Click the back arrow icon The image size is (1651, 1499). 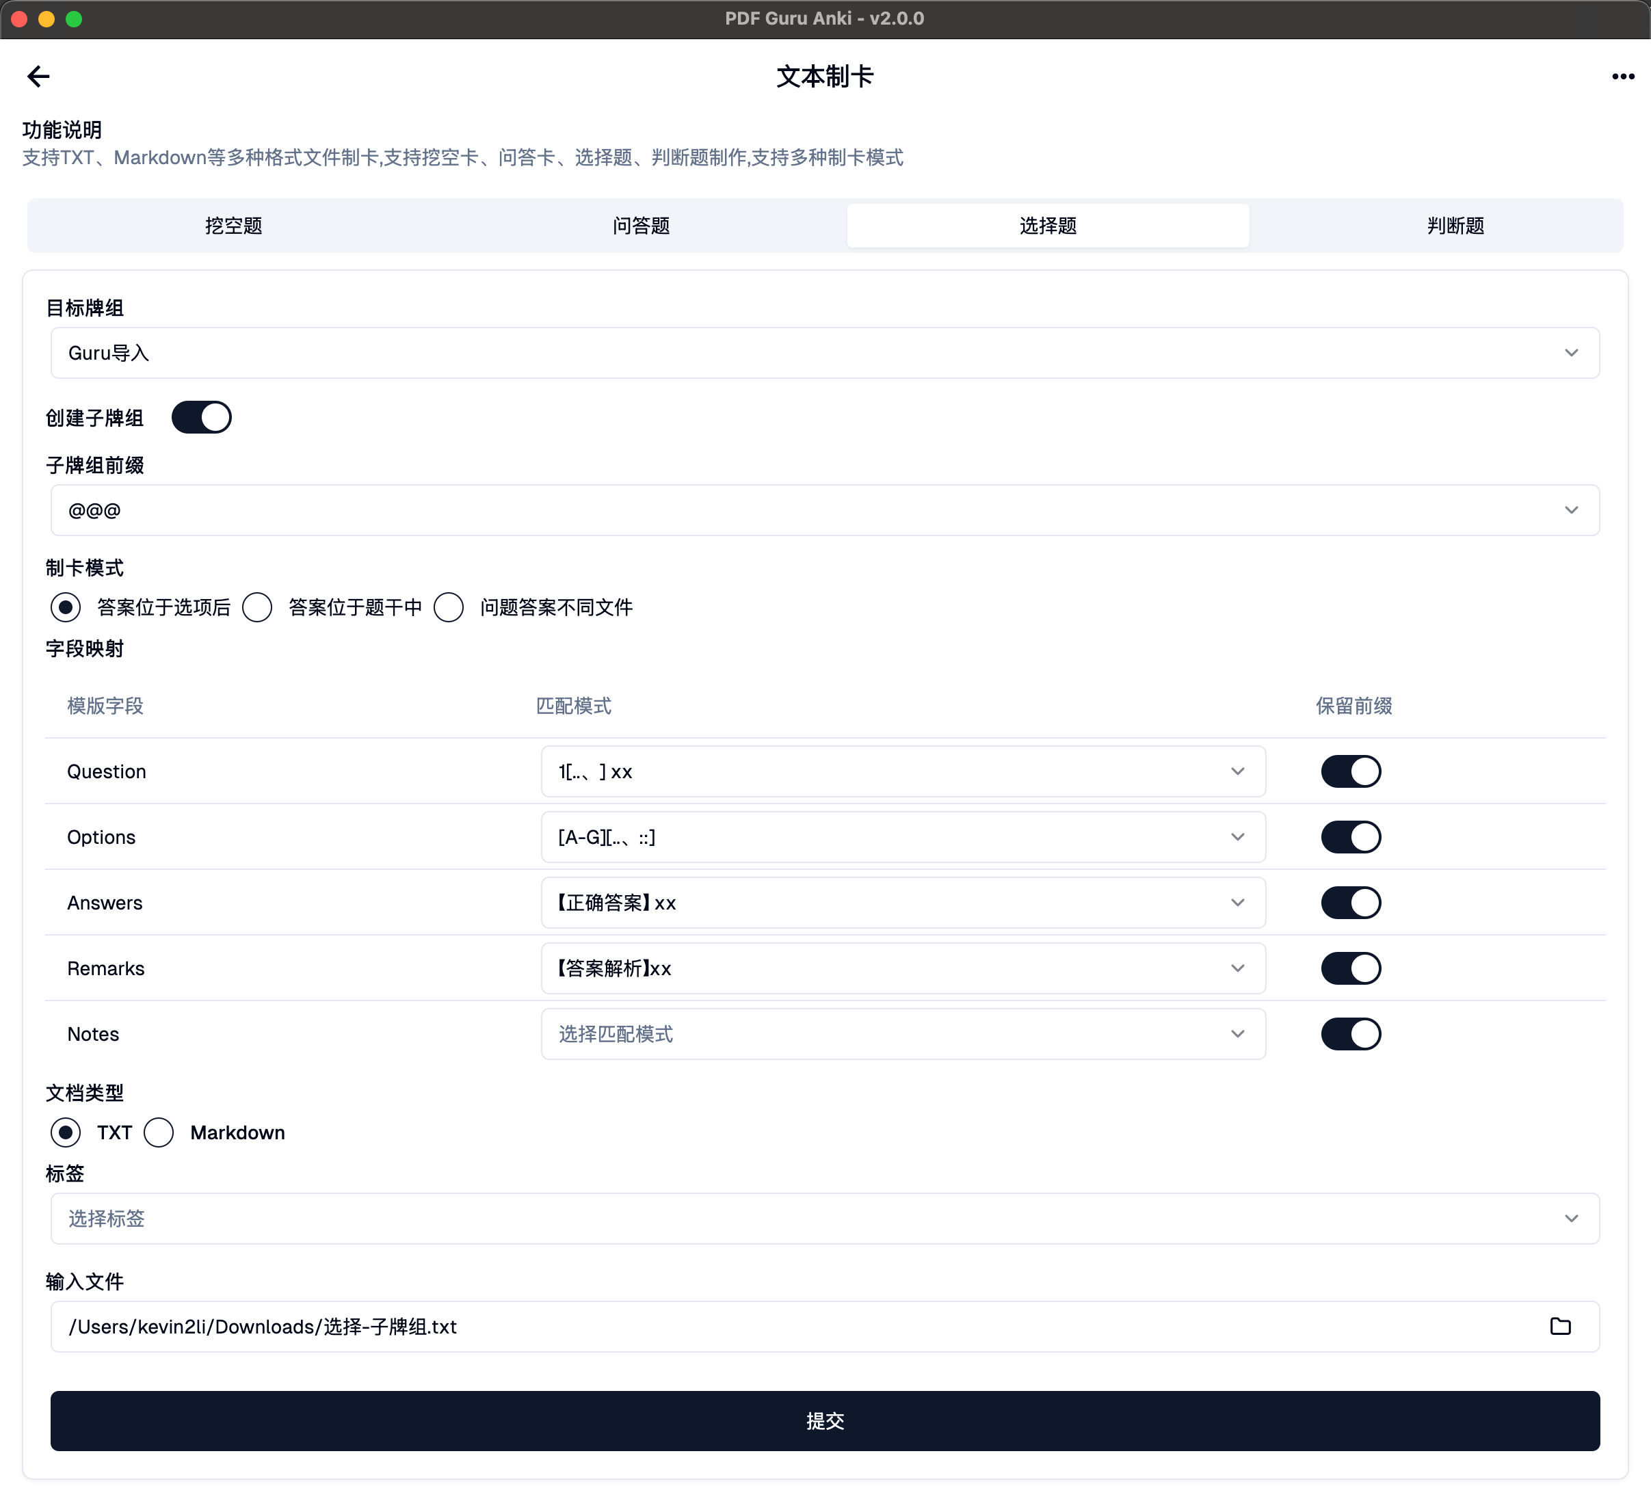point(38,76)
